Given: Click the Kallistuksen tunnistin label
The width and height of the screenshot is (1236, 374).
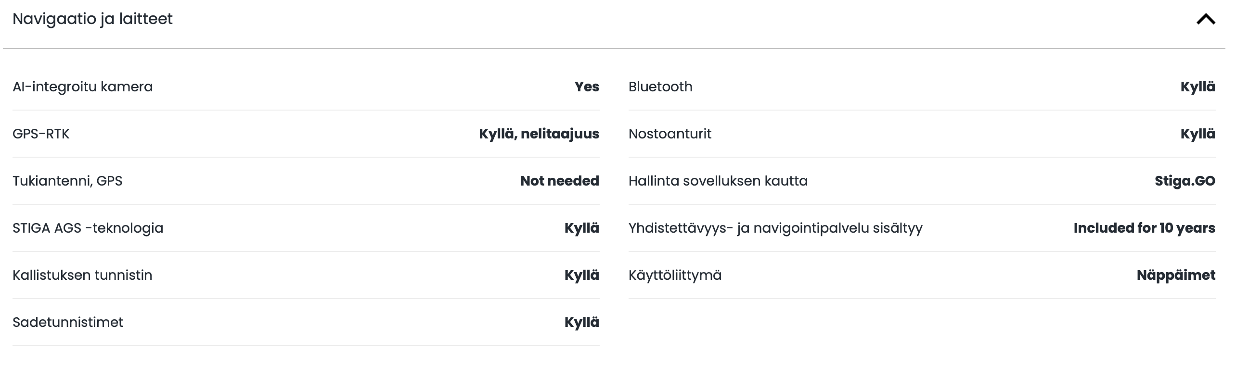Looking at the screenshot, I should pyautogui.click(x=82, y=275).
